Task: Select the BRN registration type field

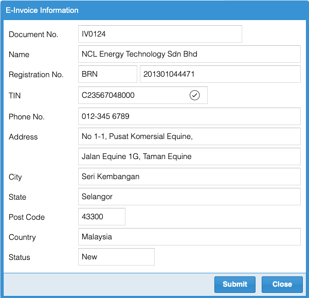Action: [107, 74]
